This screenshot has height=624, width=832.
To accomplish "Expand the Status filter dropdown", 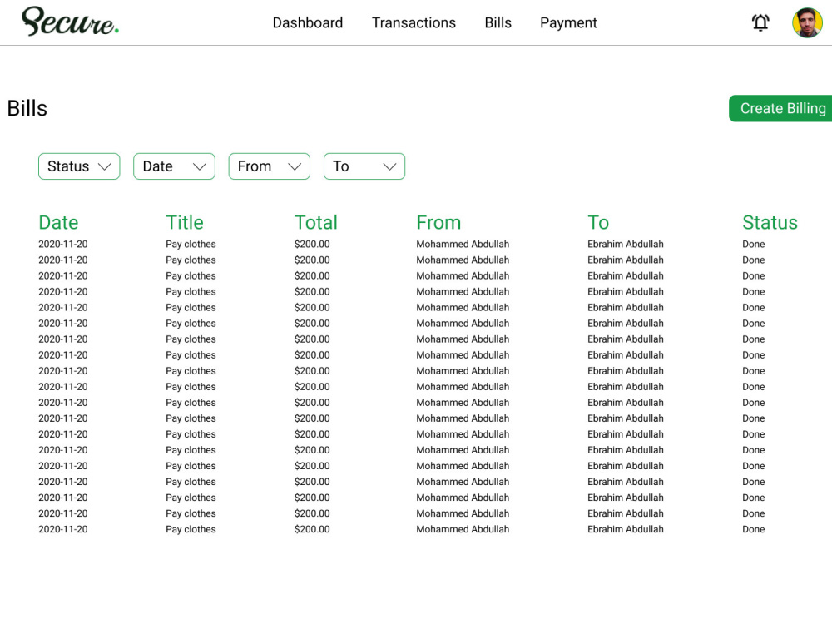I will tap(79, 166).
